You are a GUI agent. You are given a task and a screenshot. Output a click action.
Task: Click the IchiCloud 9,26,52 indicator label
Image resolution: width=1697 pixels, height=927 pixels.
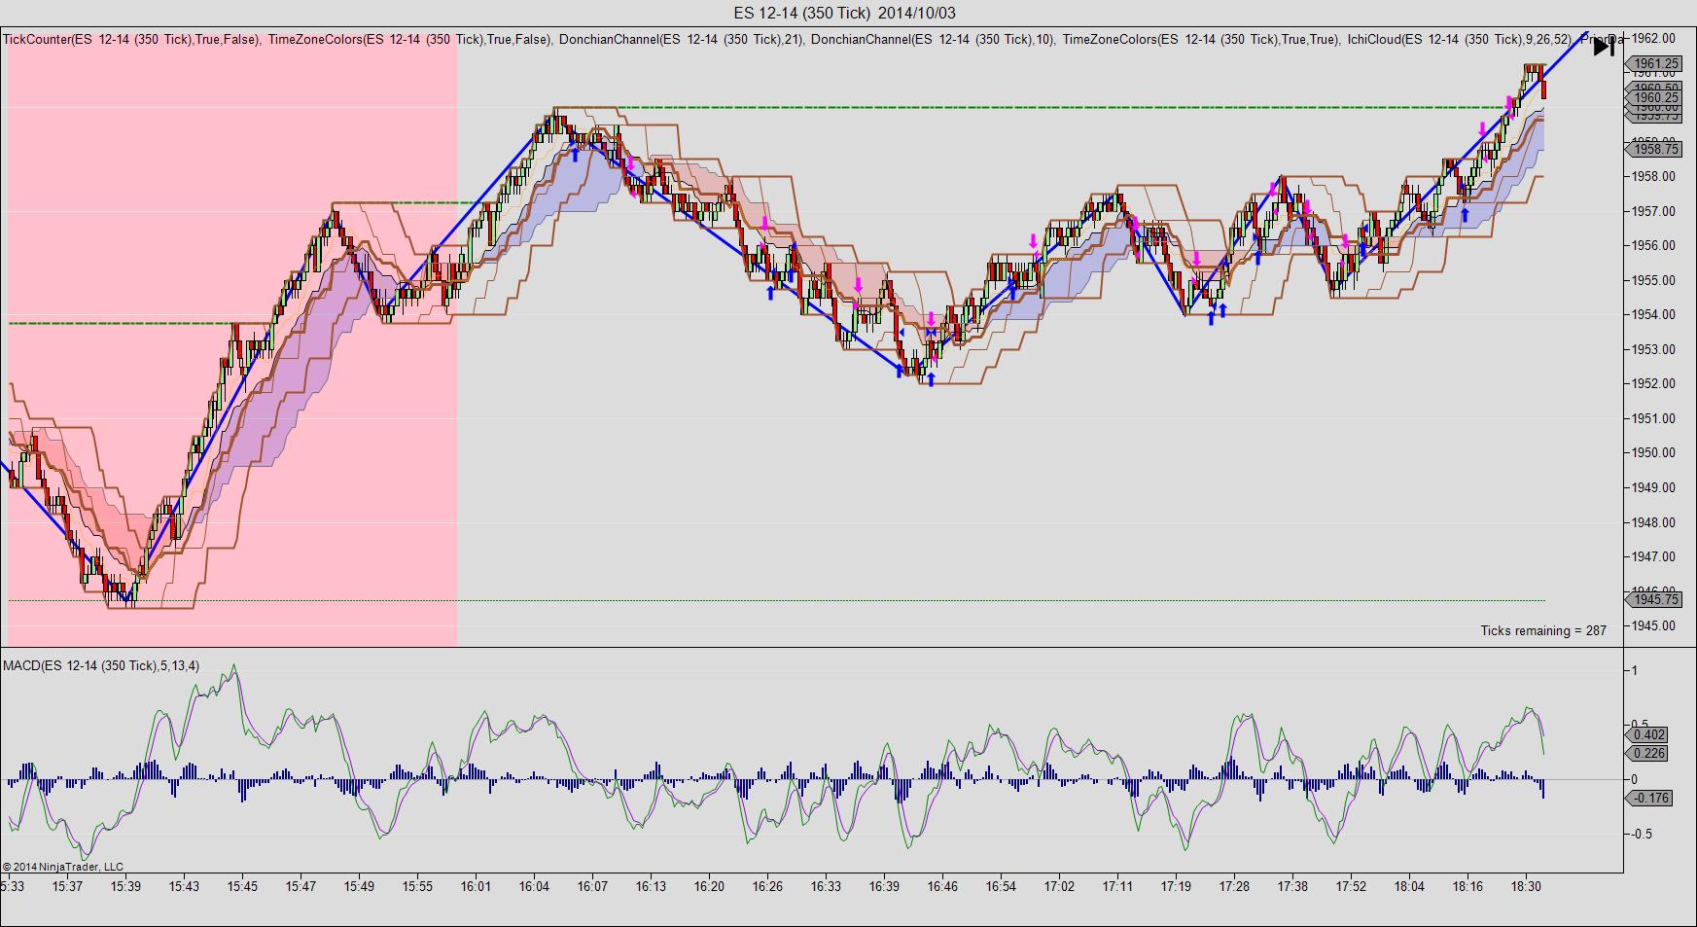pos(1460,40)
